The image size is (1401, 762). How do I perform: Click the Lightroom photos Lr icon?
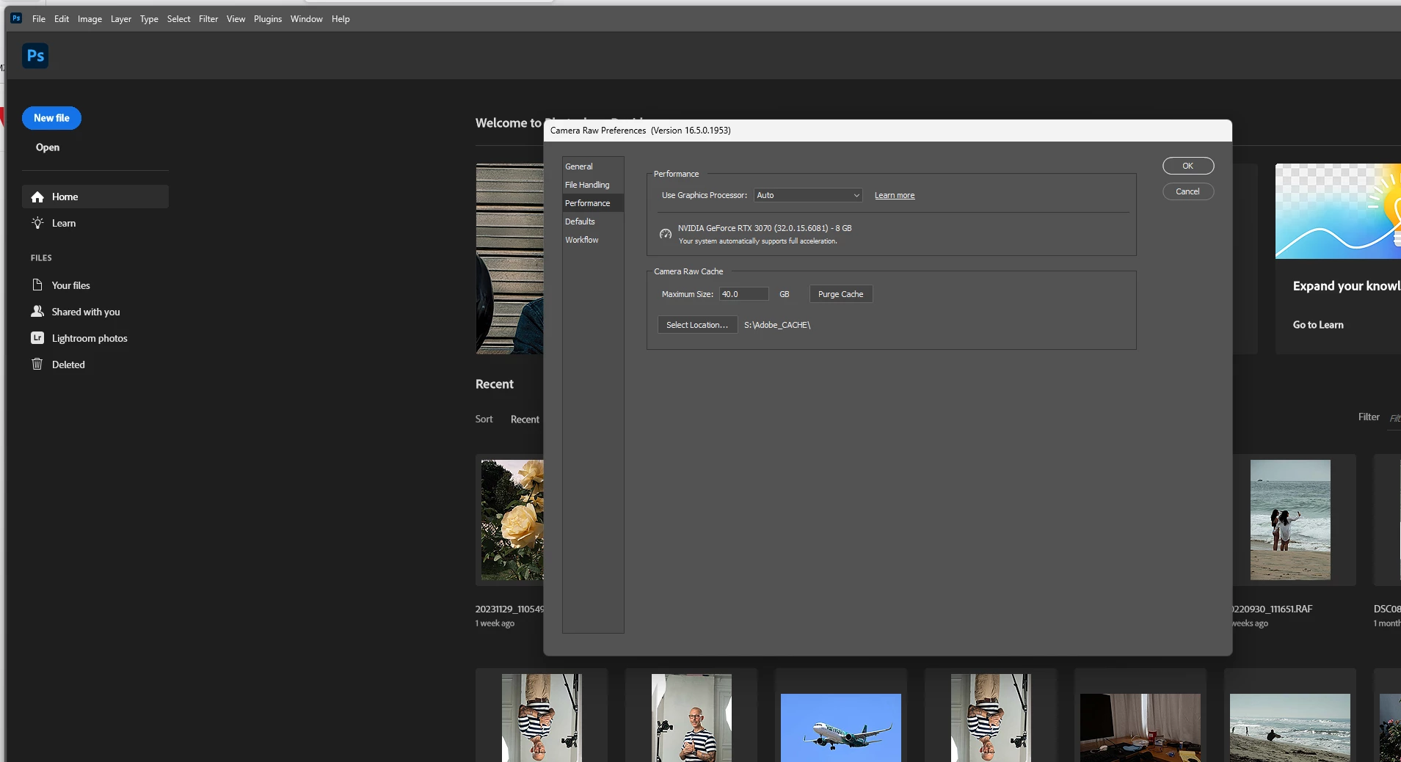[x=37, y=337]
